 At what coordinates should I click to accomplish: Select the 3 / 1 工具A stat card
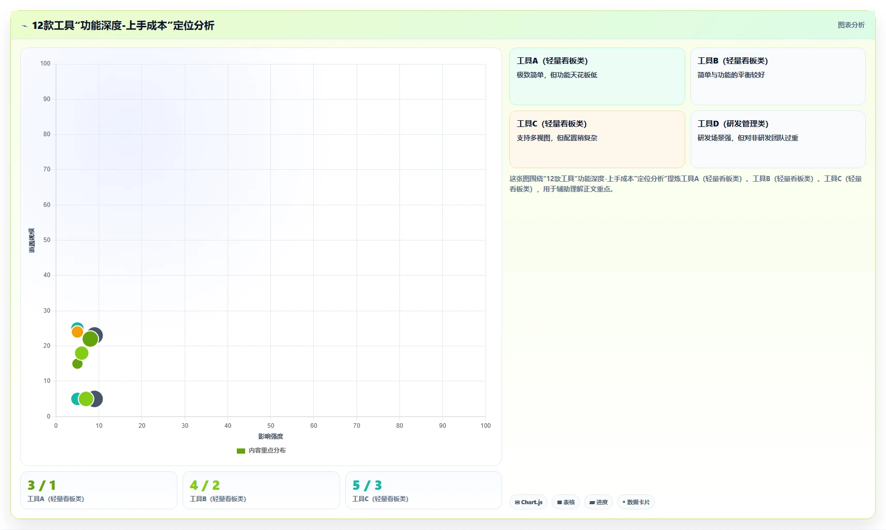(99, 490)
